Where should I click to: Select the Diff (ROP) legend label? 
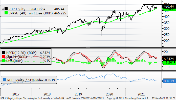coord(14,61)
